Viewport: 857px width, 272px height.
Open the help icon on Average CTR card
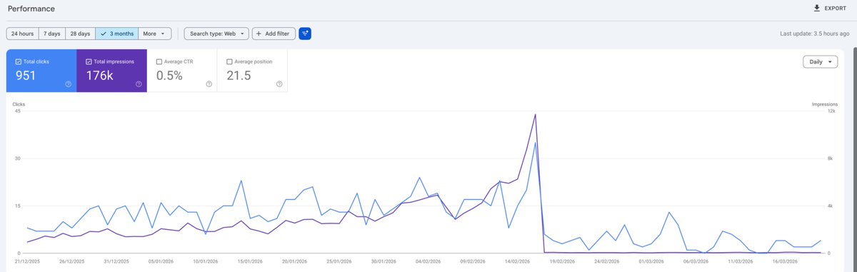pyautogui.click(x=209, y=84)
